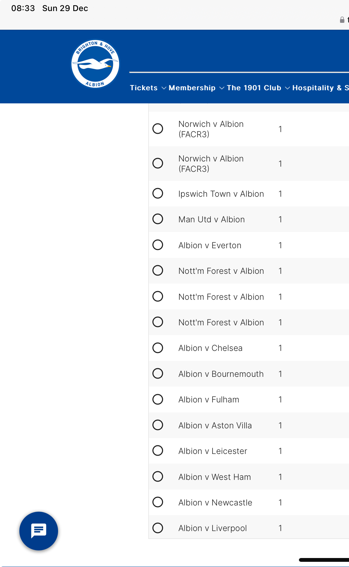This screenshot has width=349, height=567.
Task: Pick the Albion v Newcastle radio button
Action: (x=158, y=502)
